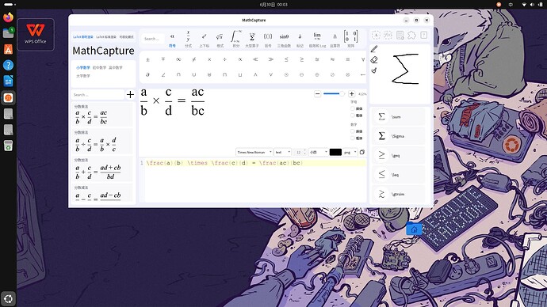Click the symbol search field in toolbar
The image size is (547, 307).
[153, 39]
